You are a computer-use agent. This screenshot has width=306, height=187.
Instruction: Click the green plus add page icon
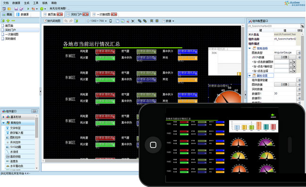(8, 20)
